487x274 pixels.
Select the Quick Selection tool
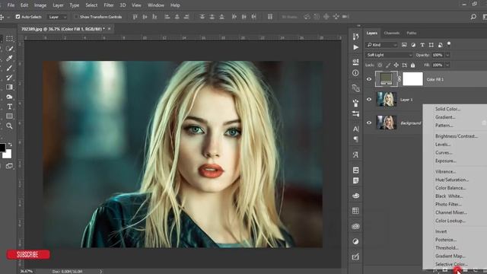click(9, 49)
